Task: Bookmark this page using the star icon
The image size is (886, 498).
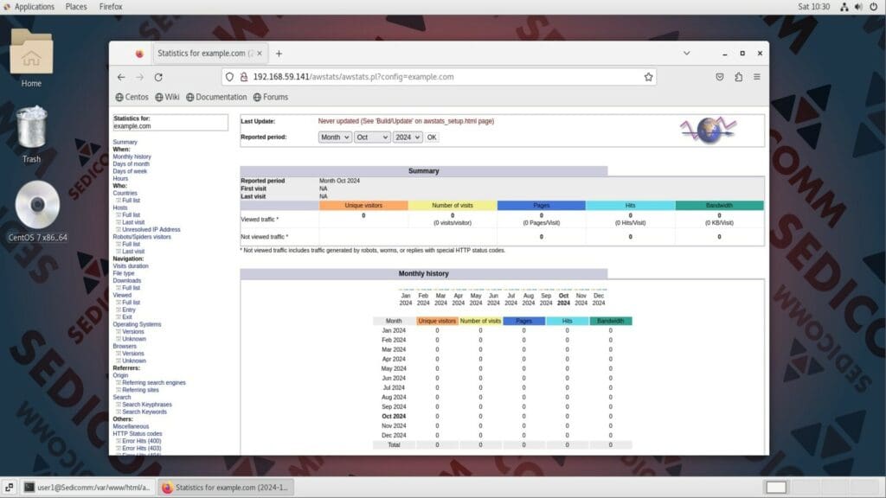Action: click(649, 76)
